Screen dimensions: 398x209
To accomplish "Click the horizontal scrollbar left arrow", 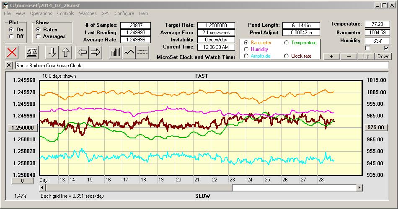I will pos(43,188).
